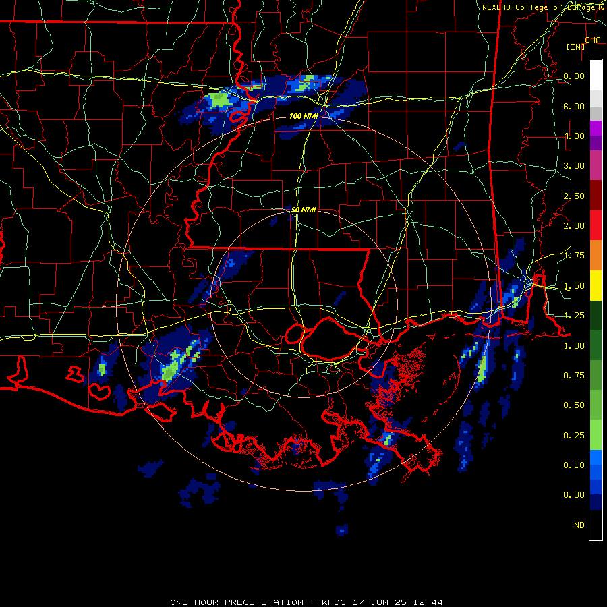607x607 pixels.
Task: Pick the bright red legend swatch
Action: pos(596,226)
